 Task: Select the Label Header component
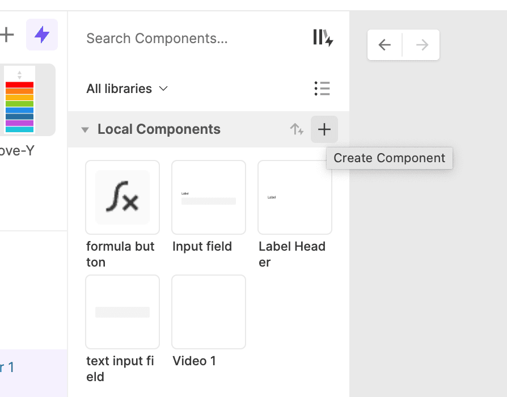[295, 197]
